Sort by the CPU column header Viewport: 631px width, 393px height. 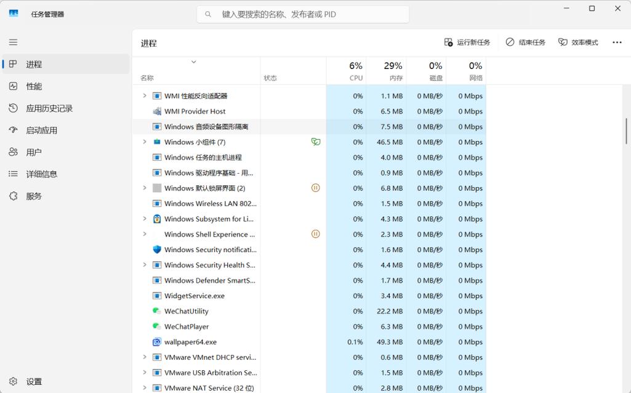346,71
